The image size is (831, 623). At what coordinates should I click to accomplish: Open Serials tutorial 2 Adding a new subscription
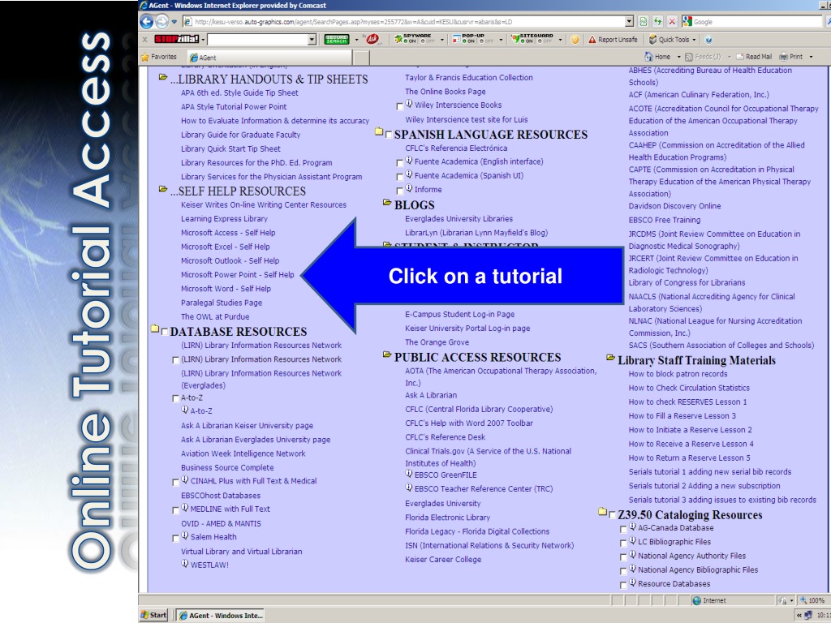[x=704, y=486]
